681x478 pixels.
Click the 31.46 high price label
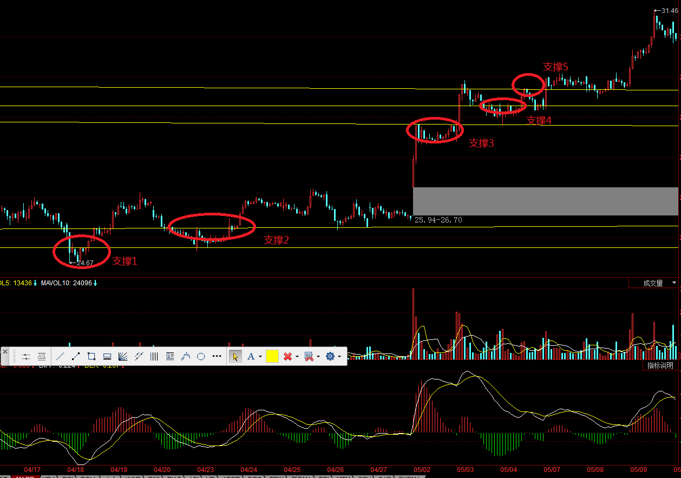pos(670,10)
